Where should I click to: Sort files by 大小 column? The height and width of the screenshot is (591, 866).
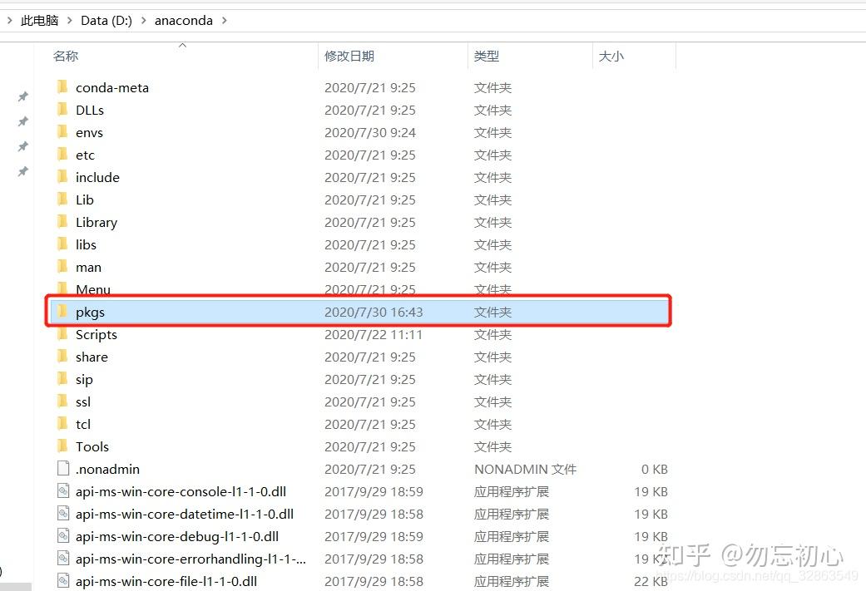611,56
